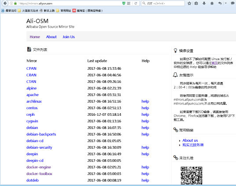Screen dimensions: 236x186
Task: Open help for cygwin
Action: 145,121
